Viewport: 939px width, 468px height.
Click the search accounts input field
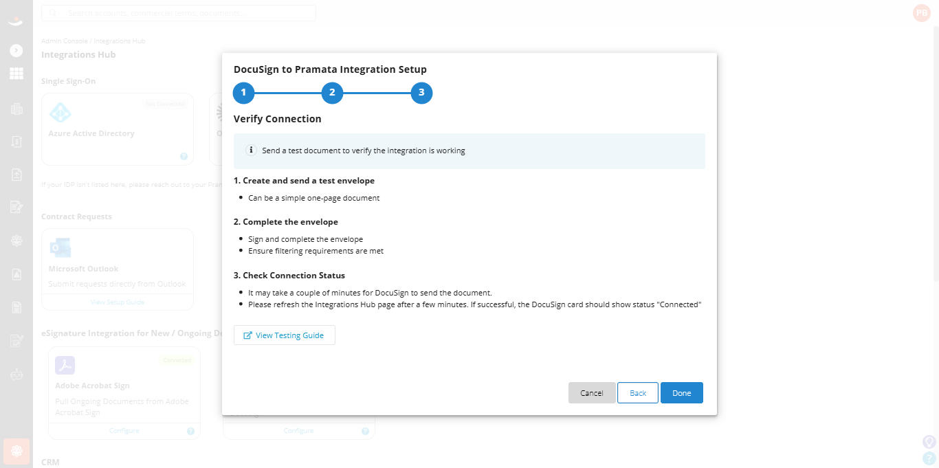click(x=179, y=13)
